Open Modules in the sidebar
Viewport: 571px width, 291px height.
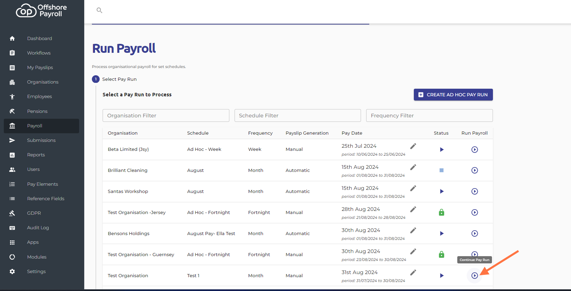click(41, 257)
